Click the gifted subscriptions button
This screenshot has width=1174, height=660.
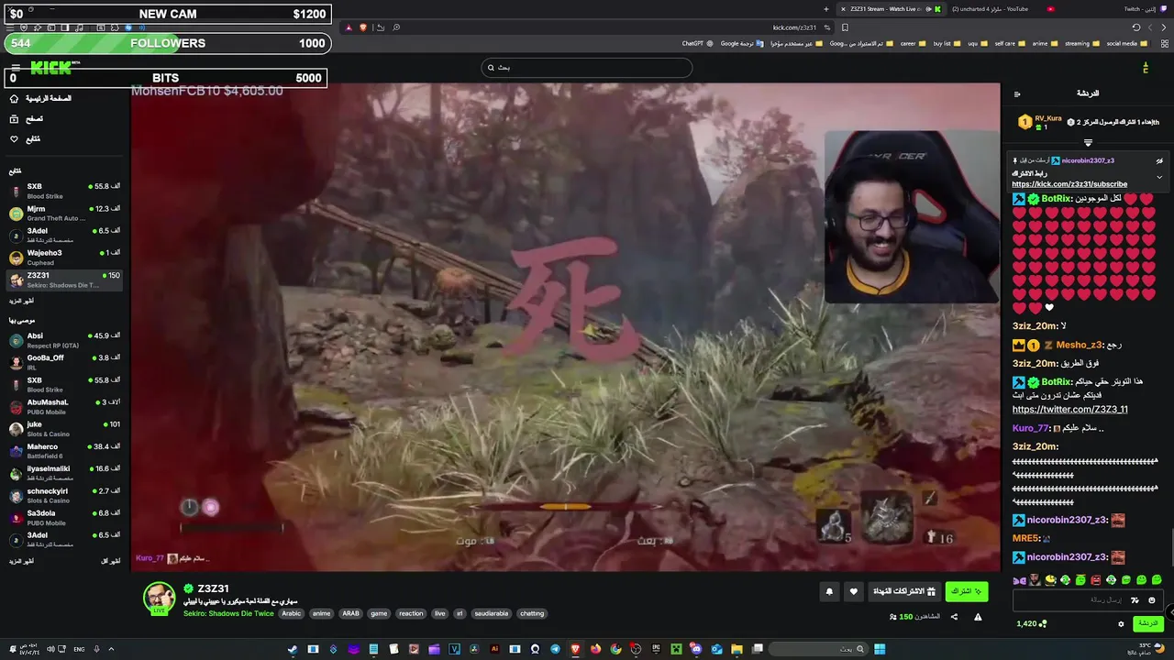click(x=904, y=591)
